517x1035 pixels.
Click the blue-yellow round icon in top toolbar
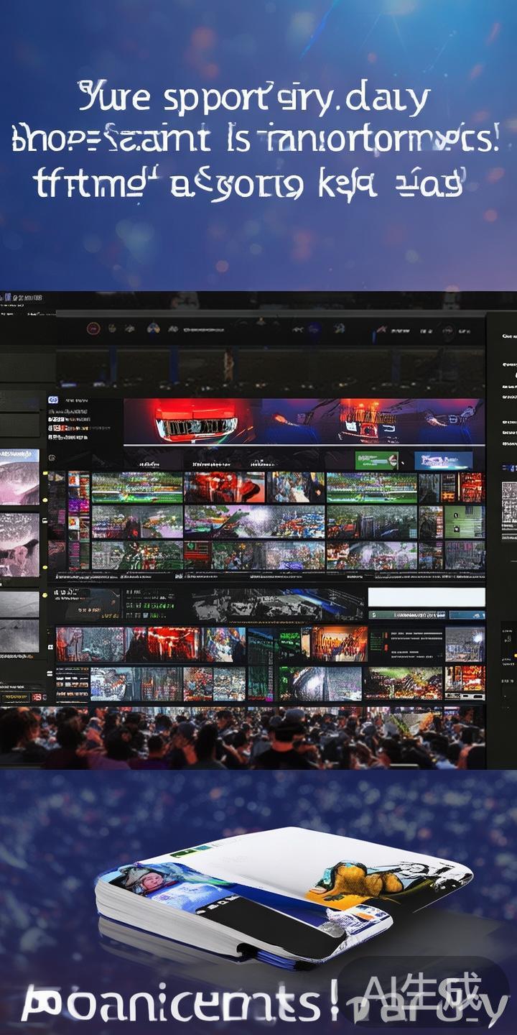152,328
